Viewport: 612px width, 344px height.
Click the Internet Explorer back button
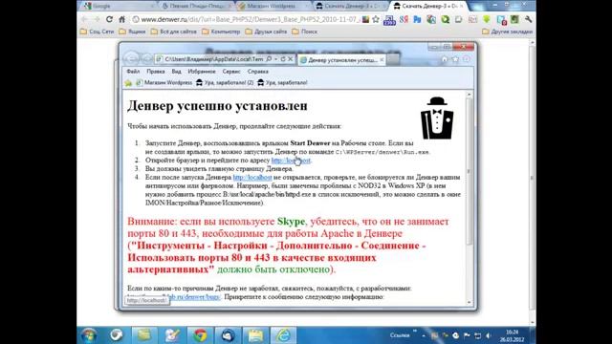click(x=132, y=59)
